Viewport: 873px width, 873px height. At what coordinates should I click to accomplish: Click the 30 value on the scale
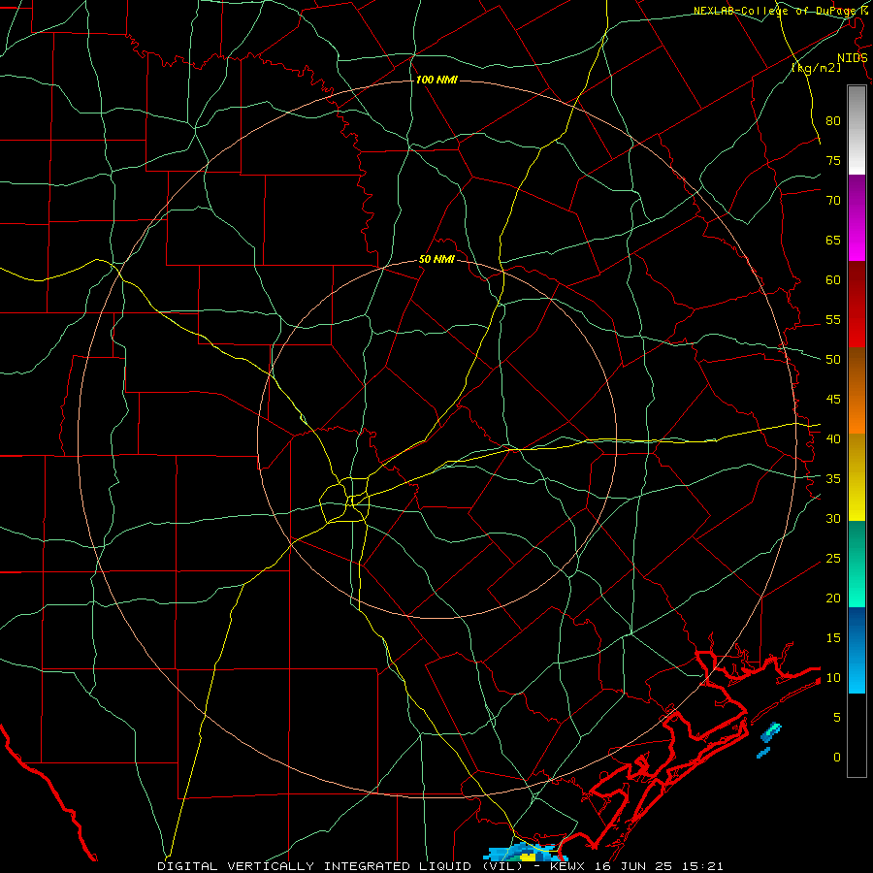833,518
